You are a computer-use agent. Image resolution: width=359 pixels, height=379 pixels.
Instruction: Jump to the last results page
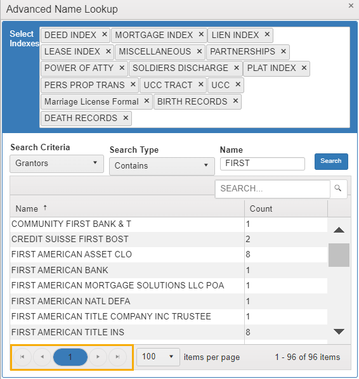(117, 357)
